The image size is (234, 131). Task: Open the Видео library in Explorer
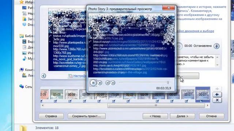tap(28, 41)
